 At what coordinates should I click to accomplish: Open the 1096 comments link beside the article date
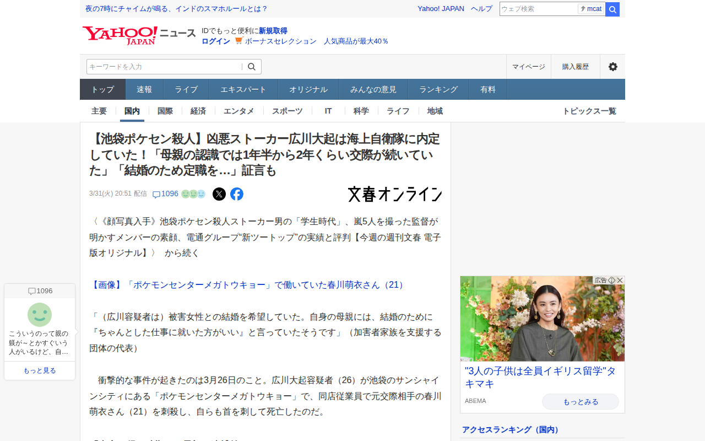pyautogui.click(x=165, y=194)
